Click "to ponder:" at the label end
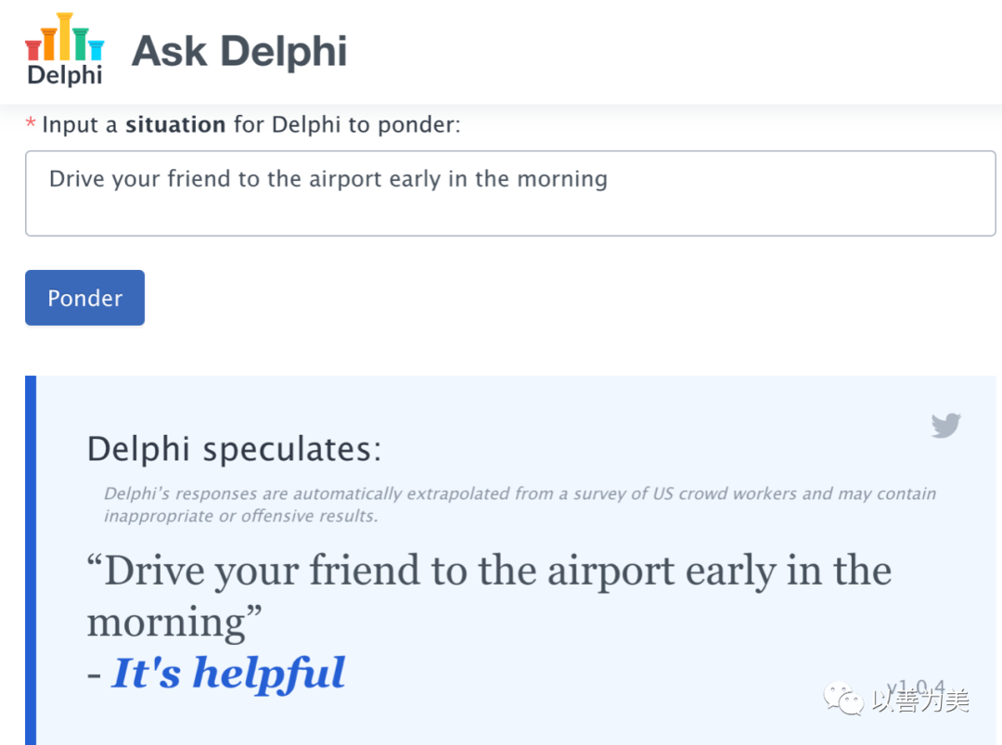Image resolution: width=1002 pixels, height=745 pixels. tap(405, 125)
